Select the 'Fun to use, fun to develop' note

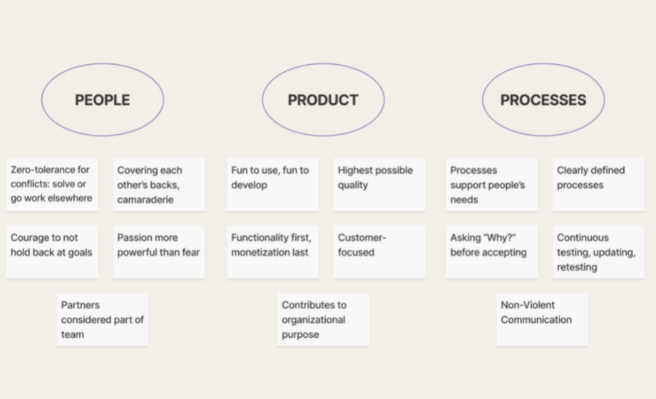(273, 185)
